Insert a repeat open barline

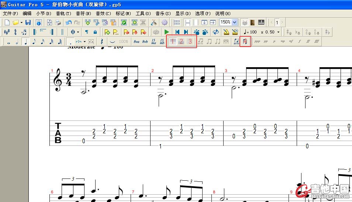(x=35, y=32)
